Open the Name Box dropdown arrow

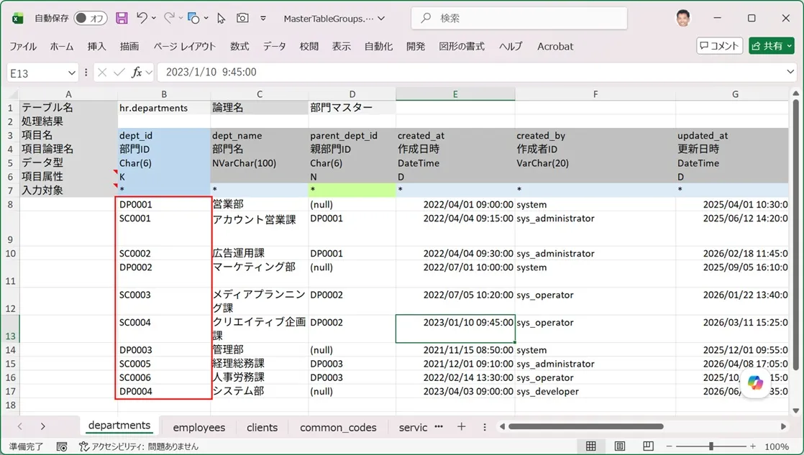(x=72, y=73)
